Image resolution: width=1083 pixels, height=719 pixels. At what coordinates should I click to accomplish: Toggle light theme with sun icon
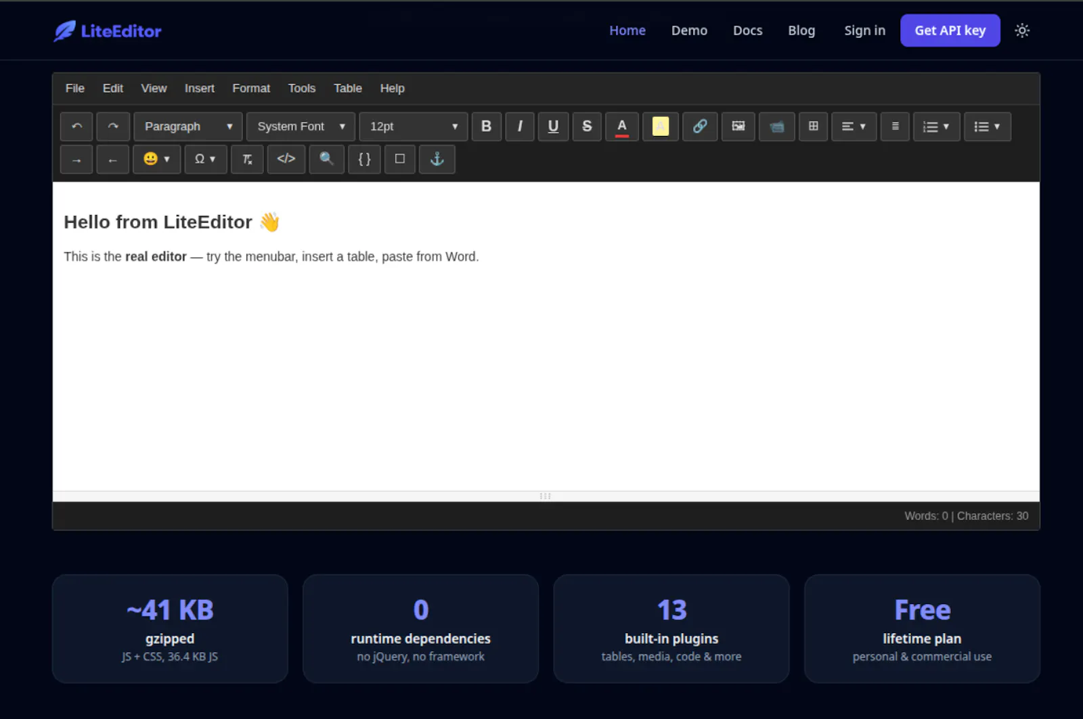[x=1022, y=30]
